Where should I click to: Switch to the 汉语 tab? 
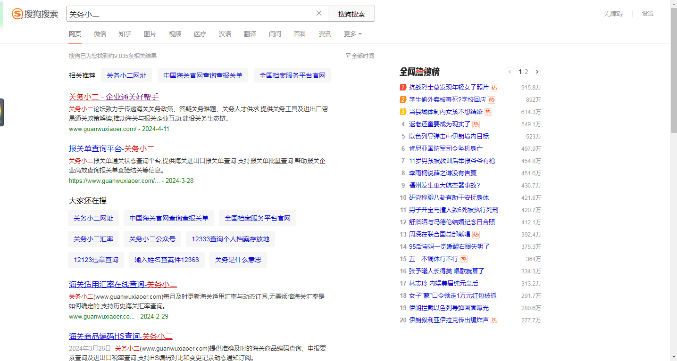(x=225, y=34)
